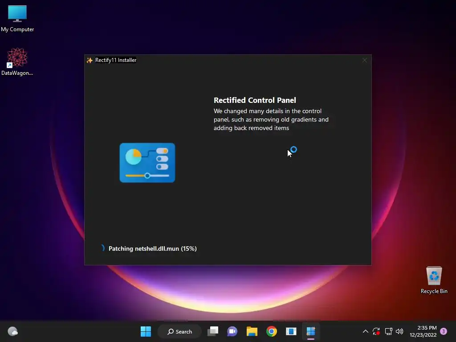The width and height of the screenshot is (456, 342).
Task: Switch to the running Rectify11 taskbar item
Action: [x=310, y=331]
